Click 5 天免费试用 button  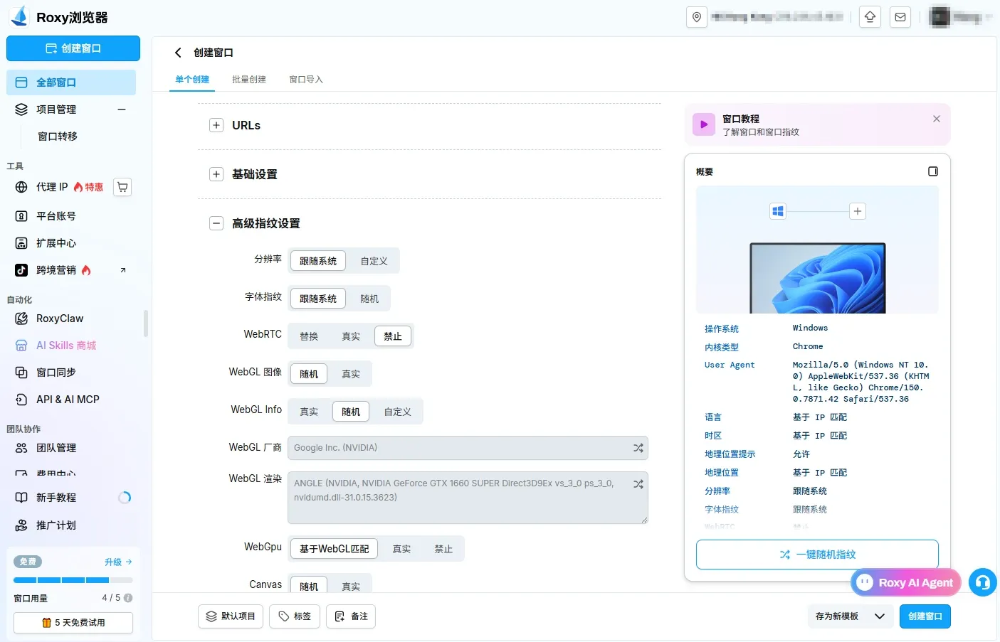click(x=73, y=623)
